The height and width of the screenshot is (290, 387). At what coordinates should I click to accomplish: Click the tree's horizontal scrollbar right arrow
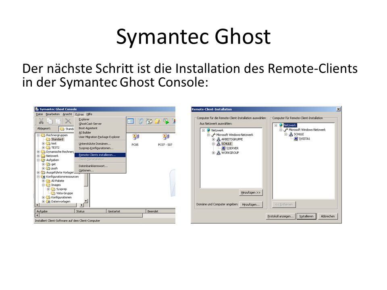tap(82, 205)
